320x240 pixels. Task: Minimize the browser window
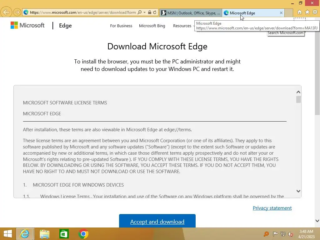click(292, 3)
